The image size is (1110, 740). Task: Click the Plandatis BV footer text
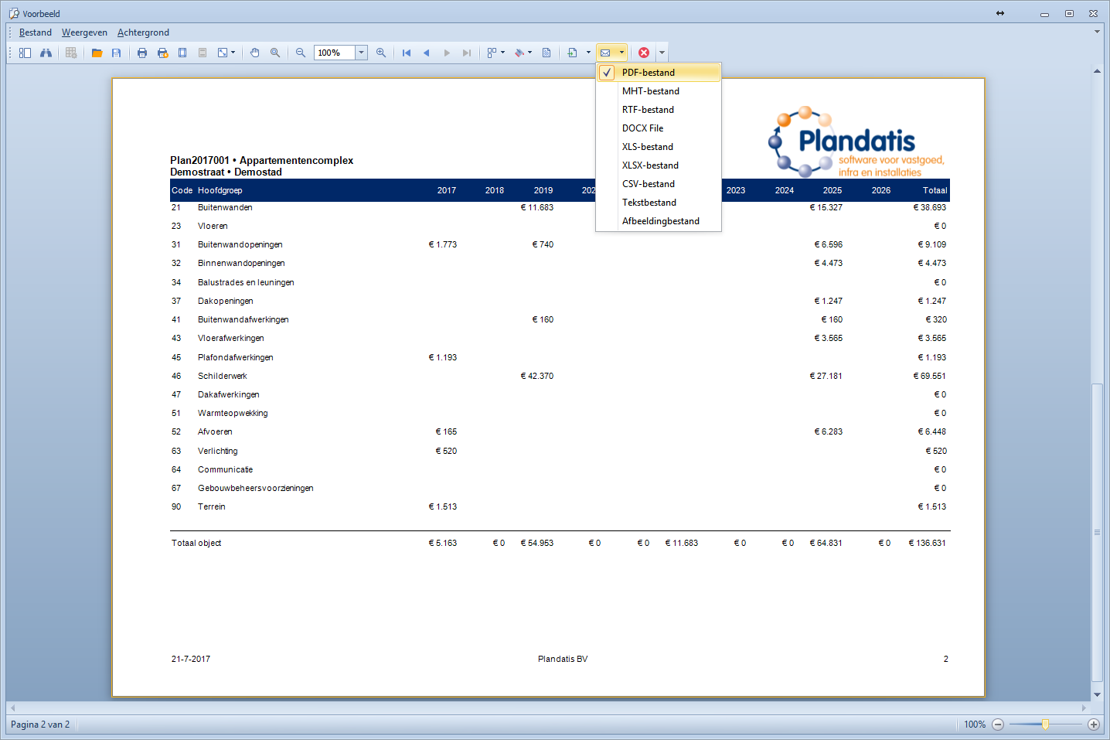[x=563, y=659]
